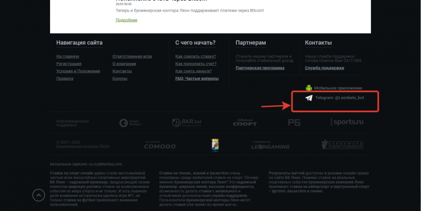The height and width of the screenshot is (211, 421).
Task: Click the Контакты column heading
Action: tap(318, 43)
